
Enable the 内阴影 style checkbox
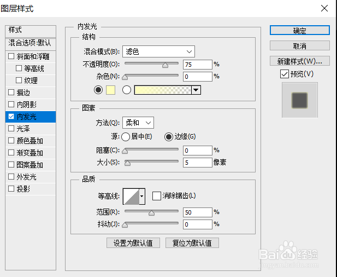coord(11,105)
